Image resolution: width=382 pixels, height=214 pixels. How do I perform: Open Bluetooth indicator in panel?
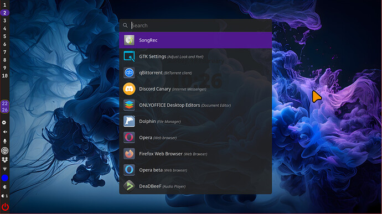[4, 187]
